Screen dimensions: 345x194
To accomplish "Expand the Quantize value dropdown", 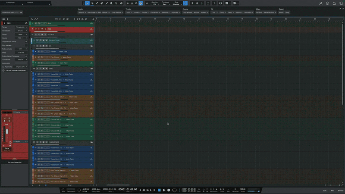I will click(154, 4).
